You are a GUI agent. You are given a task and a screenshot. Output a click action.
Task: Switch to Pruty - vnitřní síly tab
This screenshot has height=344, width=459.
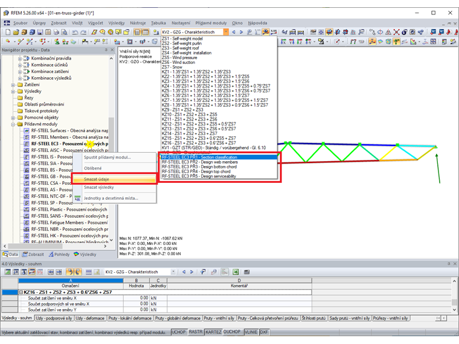coord(219,318)
